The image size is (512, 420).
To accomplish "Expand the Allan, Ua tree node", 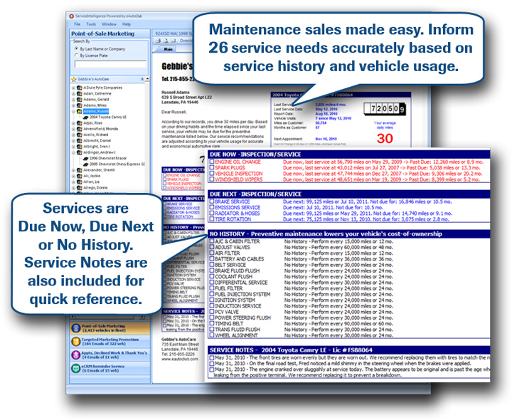I will 73,182.
